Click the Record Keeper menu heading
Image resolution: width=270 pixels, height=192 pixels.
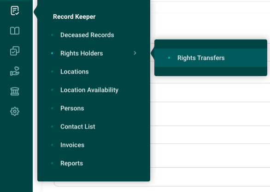coord(74,17)
